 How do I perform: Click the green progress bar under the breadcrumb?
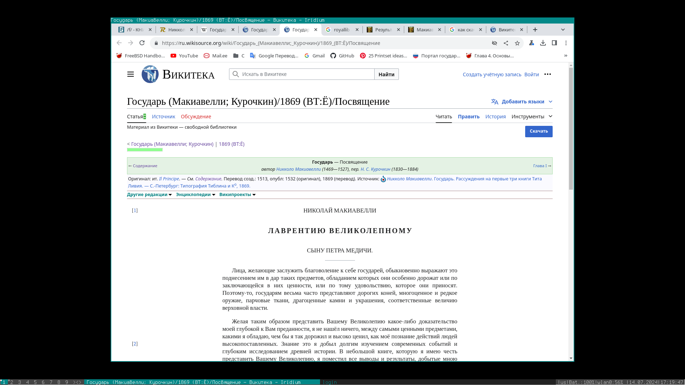145,150
